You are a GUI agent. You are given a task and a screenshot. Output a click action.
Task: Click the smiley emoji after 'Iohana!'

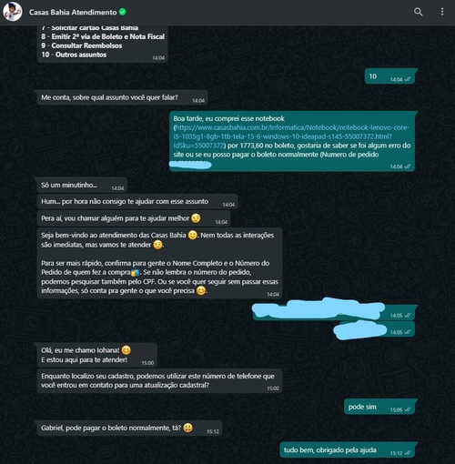click(126, 350)
